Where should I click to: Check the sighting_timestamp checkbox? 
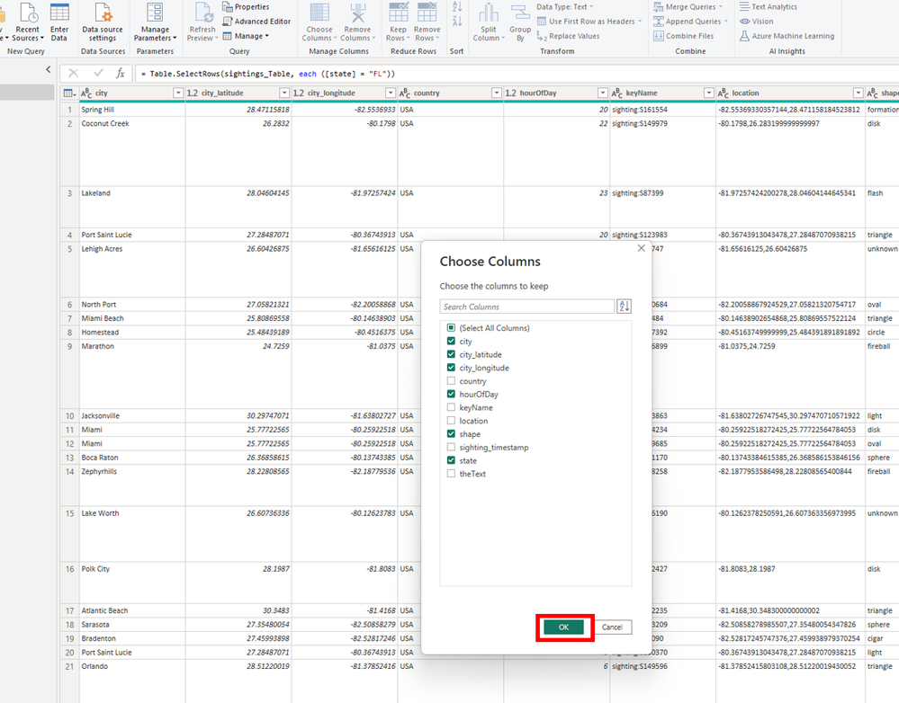451,447
